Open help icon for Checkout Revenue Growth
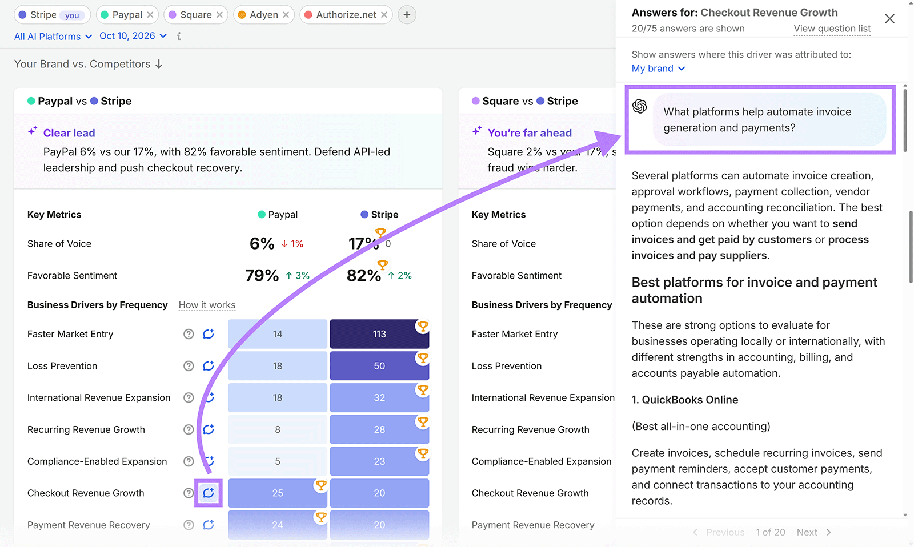The height and width of the screenshot is (547, 914). click(189, 493)
